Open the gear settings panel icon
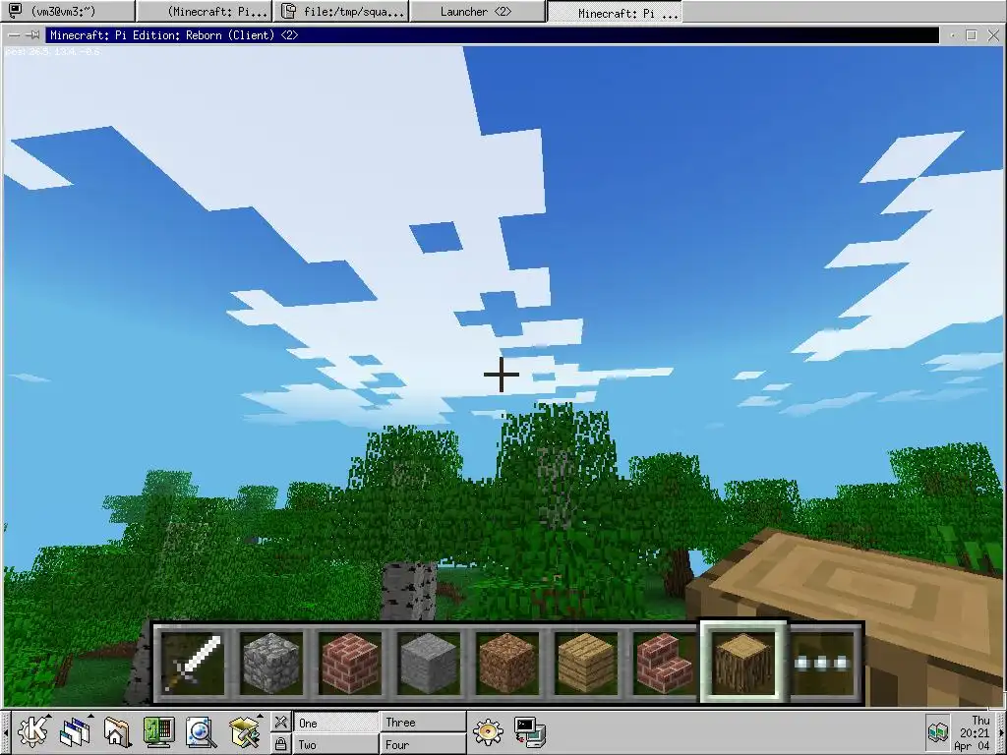The height and width of the screenshot is (755, 1007). click(x=488, y=731)
